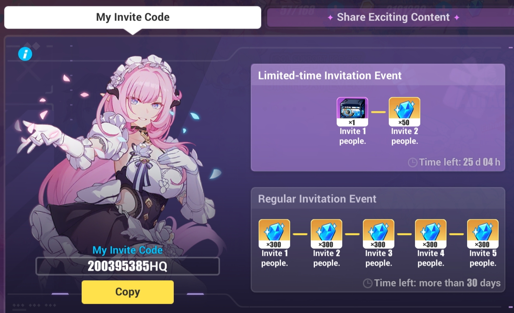Viewport: 514px width, 313px height.
Task: Select the Invite 1 people x300 crystal reward
Action: pos(274,234)
